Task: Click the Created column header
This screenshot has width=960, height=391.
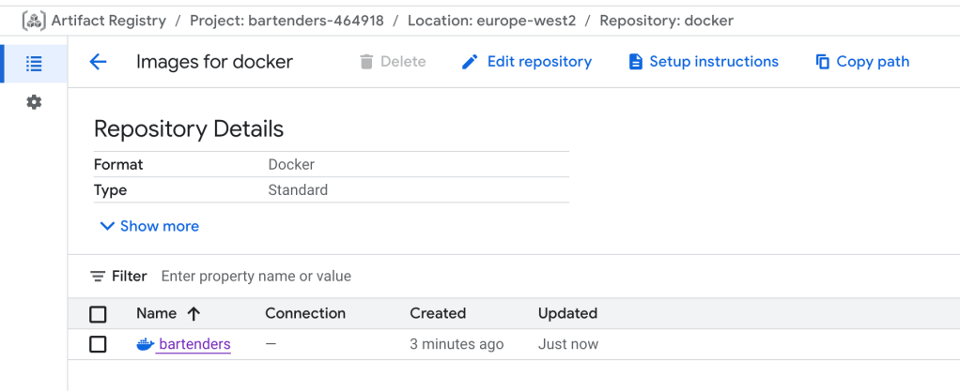Action: (438, 314)
